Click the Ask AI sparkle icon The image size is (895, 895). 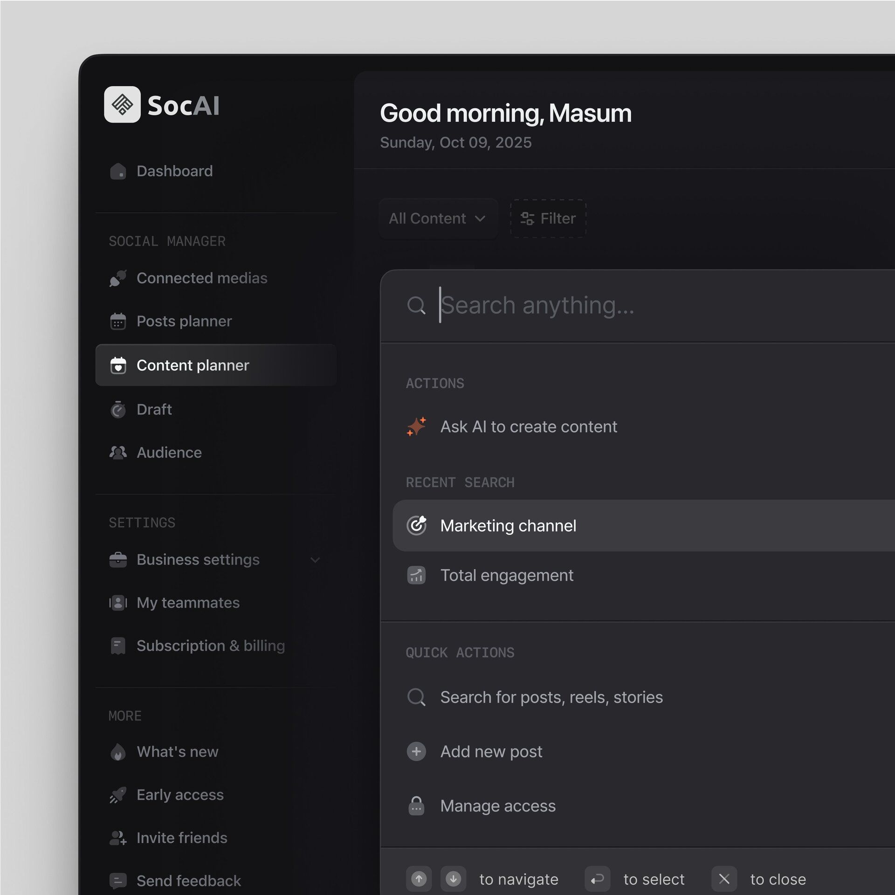click(x=416, y=427)
